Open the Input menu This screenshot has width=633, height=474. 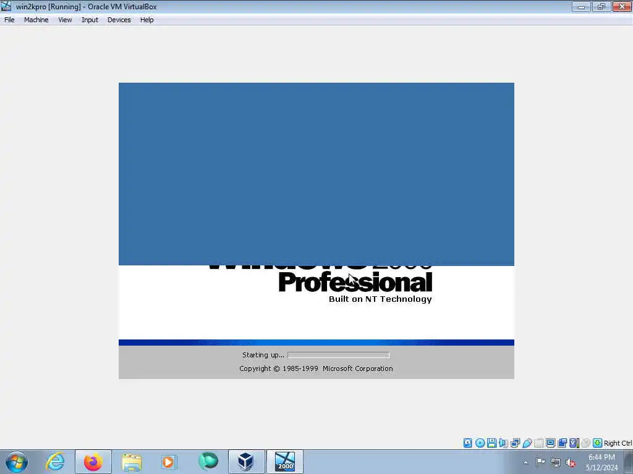90,20
